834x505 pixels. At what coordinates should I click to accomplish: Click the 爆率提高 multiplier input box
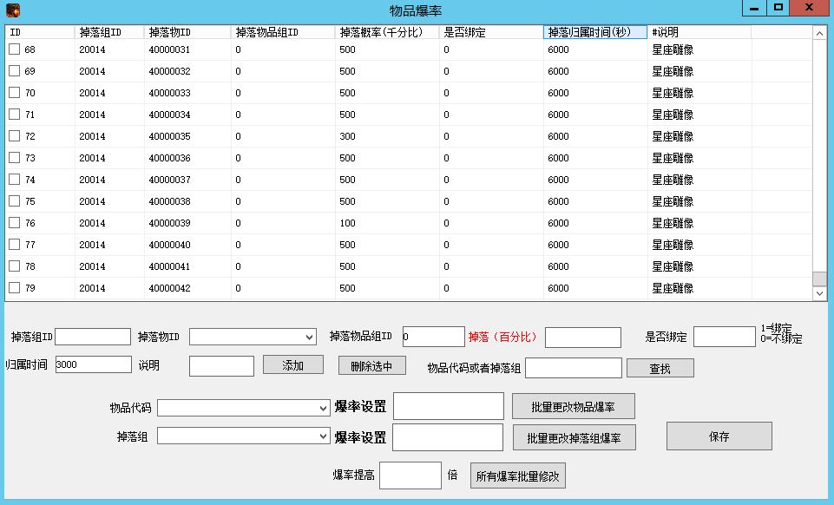coord(410,475)
